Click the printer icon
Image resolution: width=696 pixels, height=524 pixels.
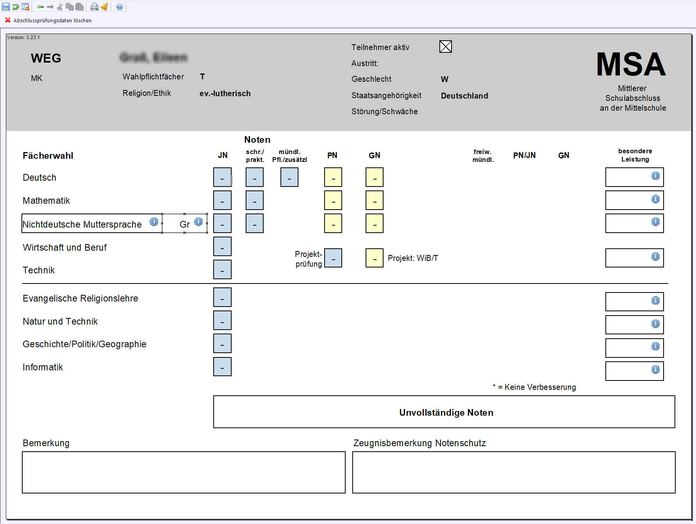tap(95, 7)
